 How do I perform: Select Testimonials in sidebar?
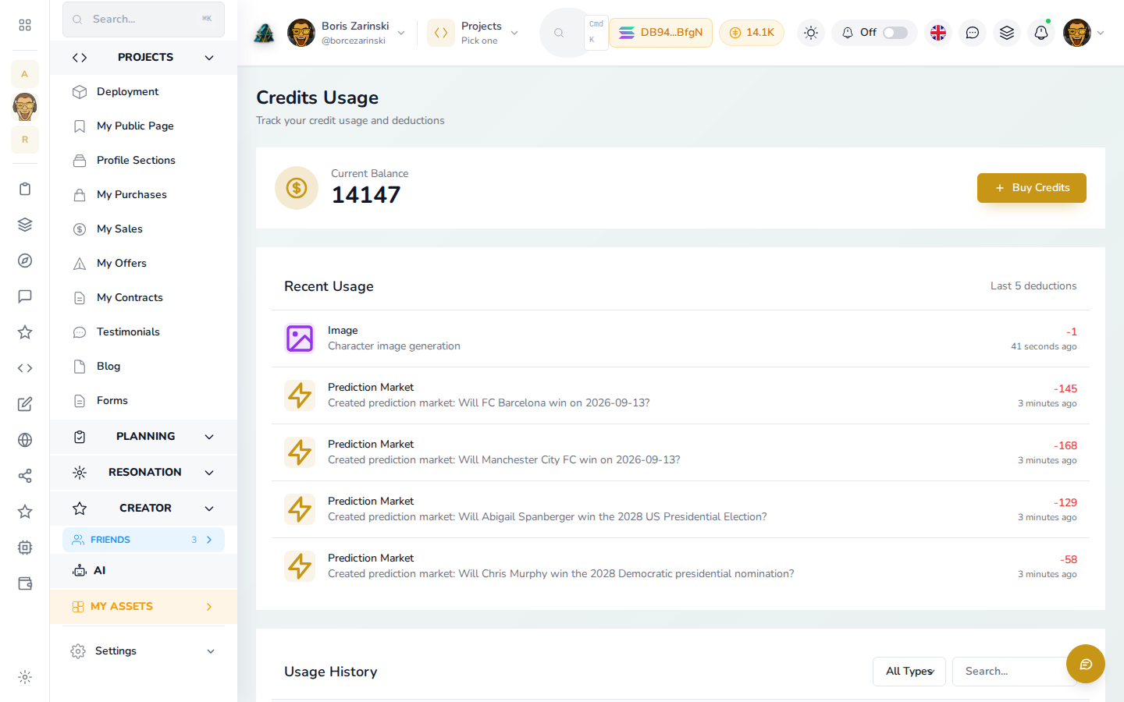(144, 332)
